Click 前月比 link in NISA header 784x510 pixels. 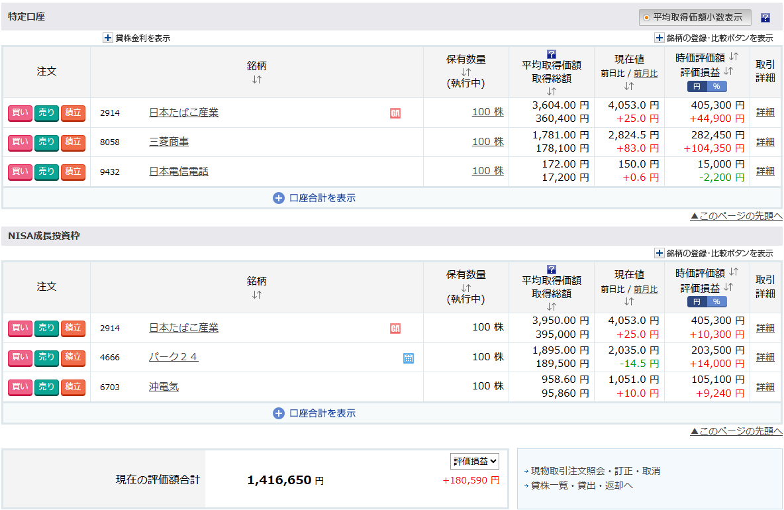(x=646, y=289)
